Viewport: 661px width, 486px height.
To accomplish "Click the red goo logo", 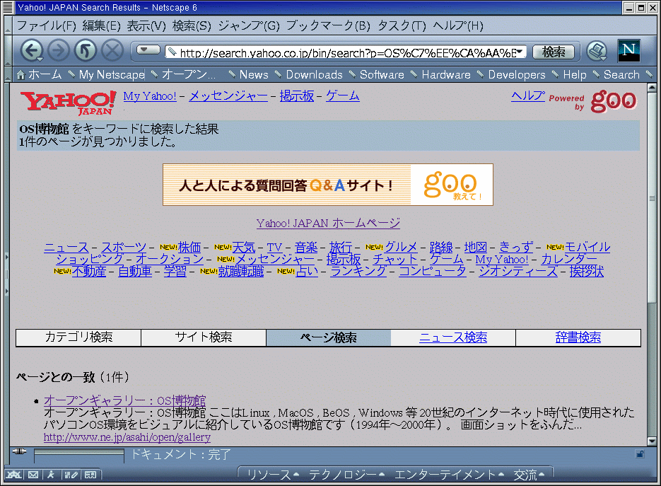I will click(614, 101).
